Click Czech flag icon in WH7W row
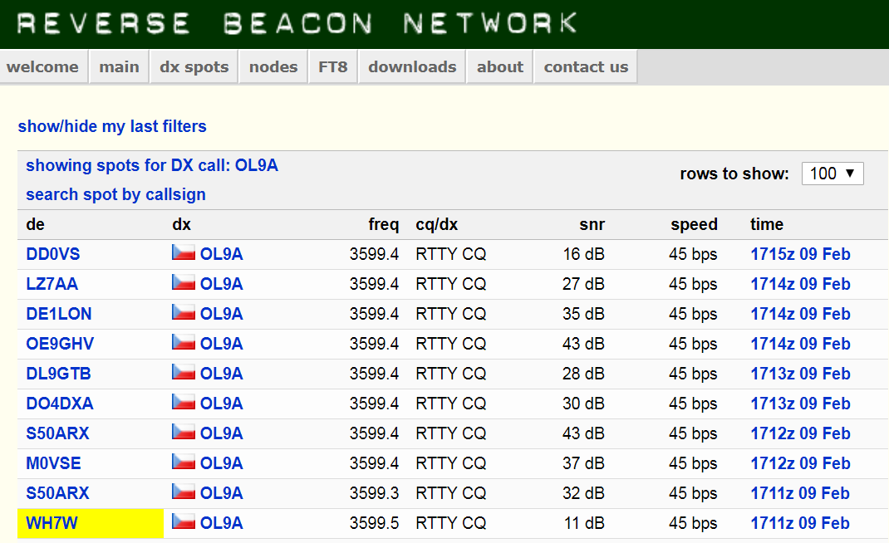 (183, 521)
